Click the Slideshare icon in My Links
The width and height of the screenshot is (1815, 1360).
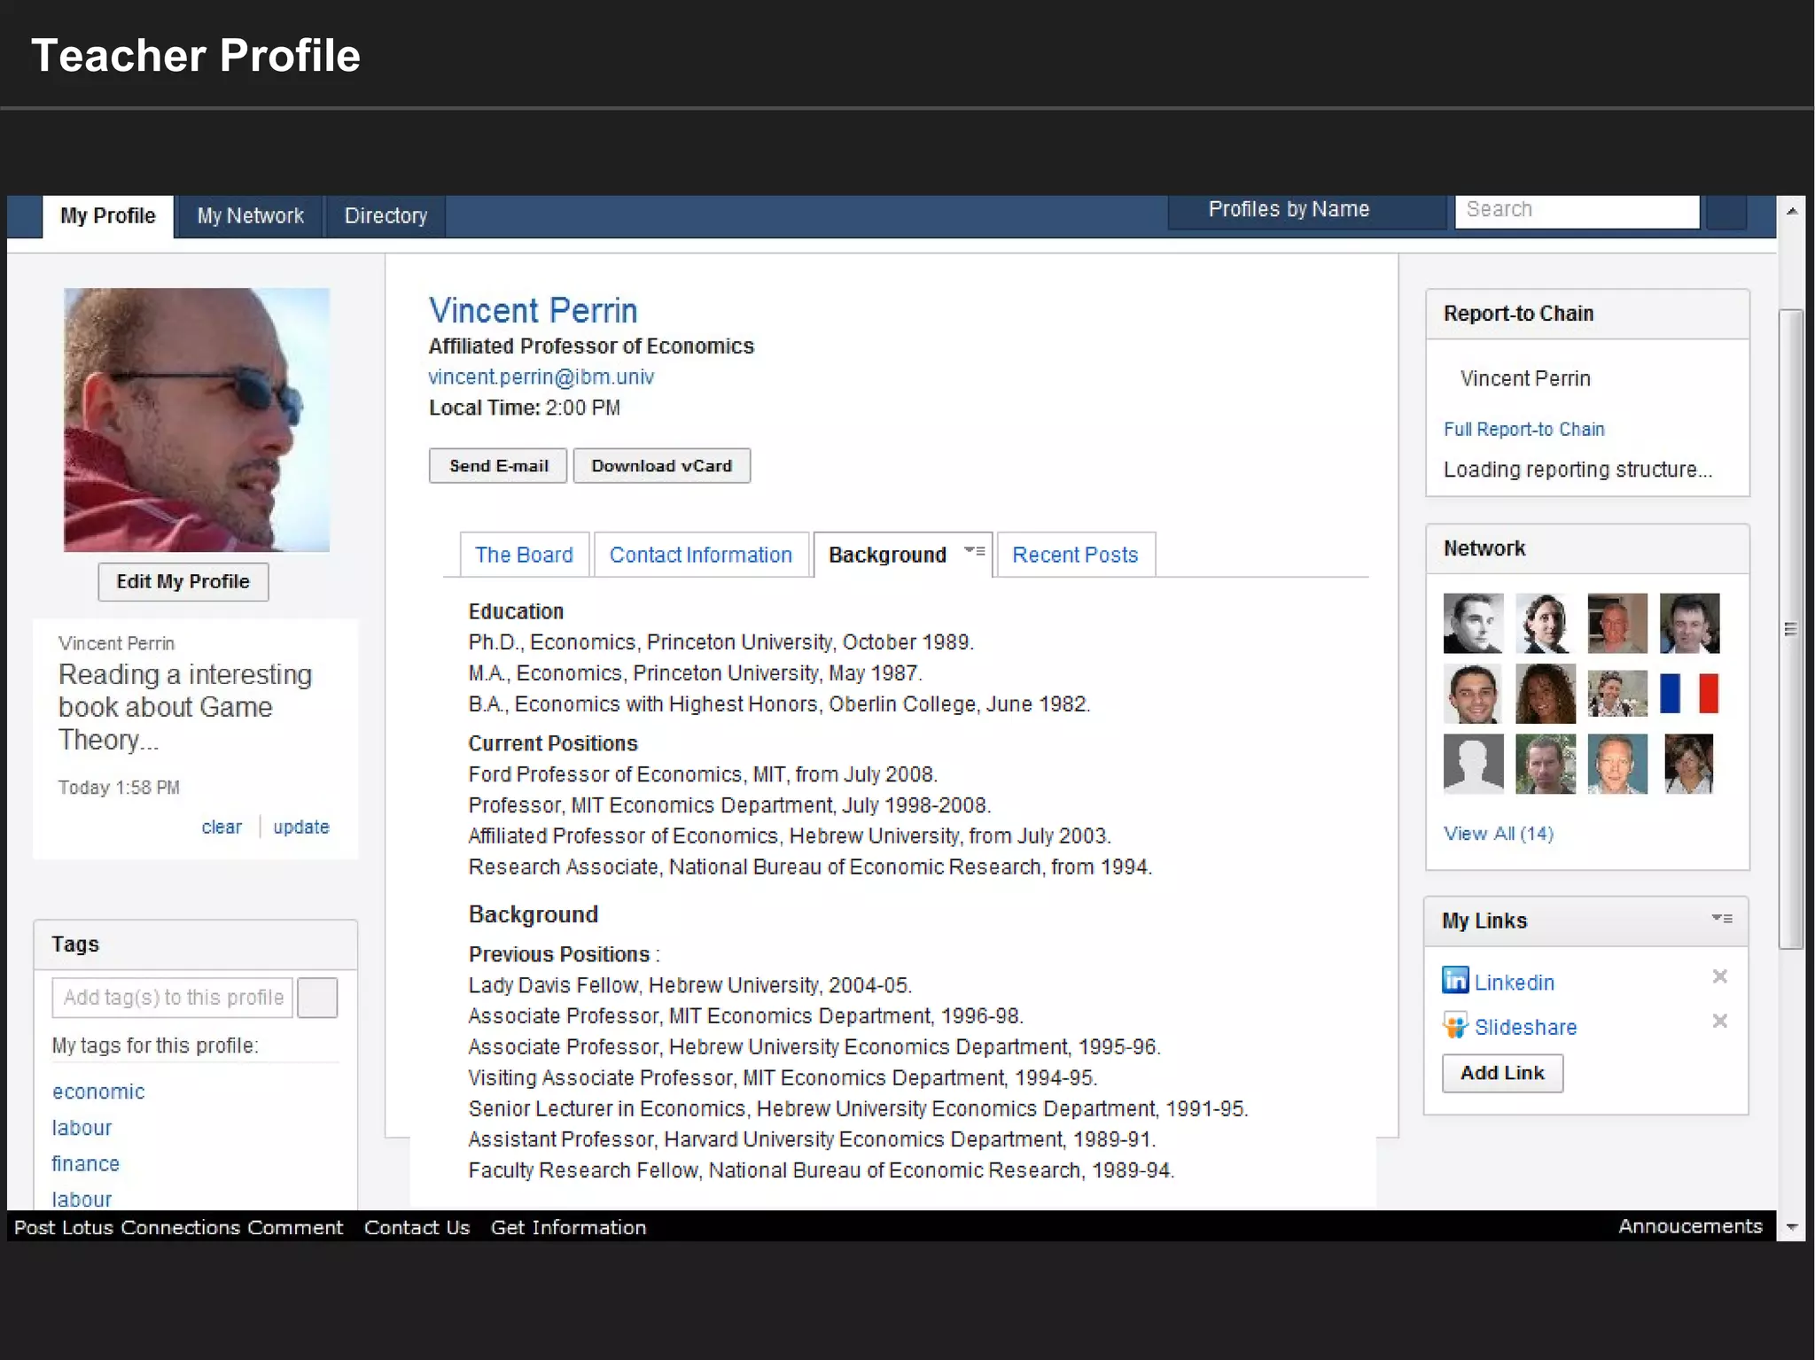tap(1454, 1026)
